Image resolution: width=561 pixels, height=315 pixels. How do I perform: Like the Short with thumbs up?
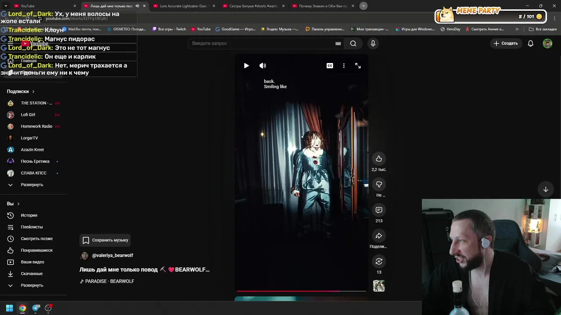point(379,159)
